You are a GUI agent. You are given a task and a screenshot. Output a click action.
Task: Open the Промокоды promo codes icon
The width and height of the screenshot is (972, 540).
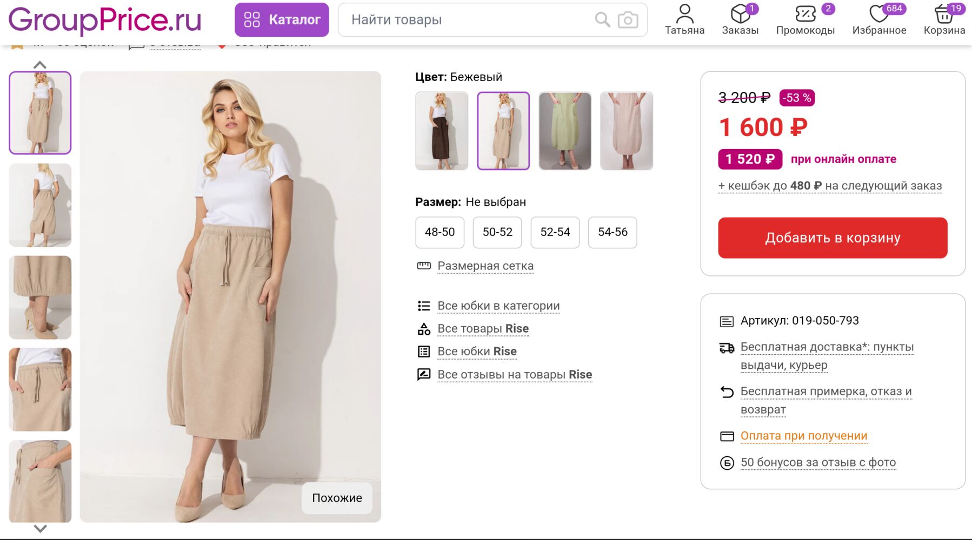click(x=805, y=14)
